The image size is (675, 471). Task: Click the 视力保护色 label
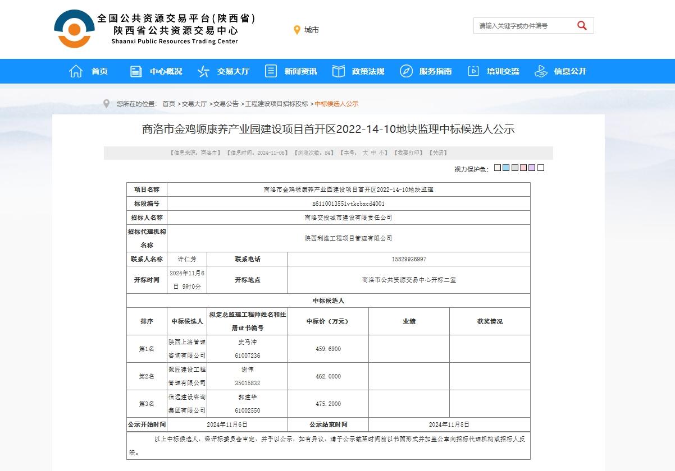(472, 169)
